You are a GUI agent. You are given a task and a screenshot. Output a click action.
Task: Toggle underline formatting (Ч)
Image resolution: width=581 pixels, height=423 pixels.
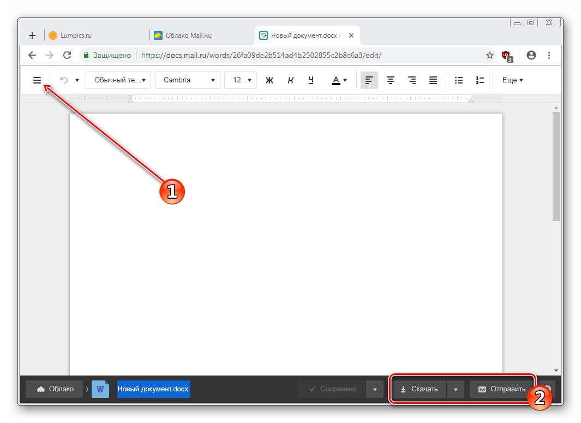[311, 80]
